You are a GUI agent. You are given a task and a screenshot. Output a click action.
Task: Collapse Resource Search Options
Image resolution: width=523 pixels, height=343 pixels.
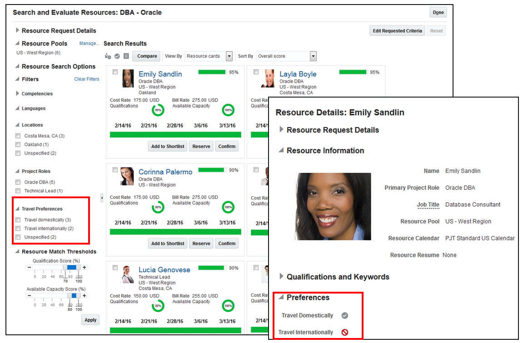coord(17,66)
